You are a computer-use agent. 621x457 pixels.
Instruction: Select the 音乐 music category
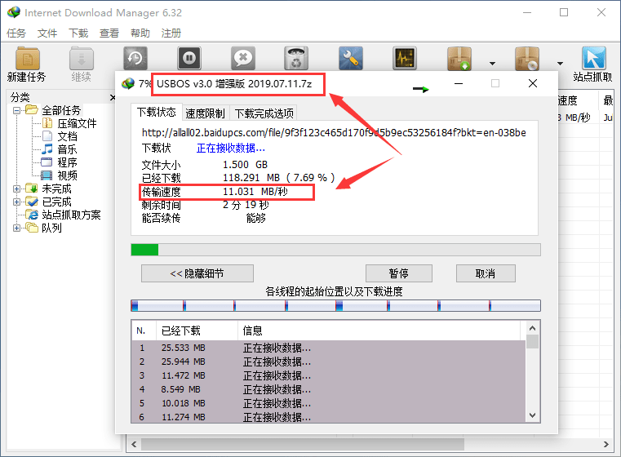(67, 149)
